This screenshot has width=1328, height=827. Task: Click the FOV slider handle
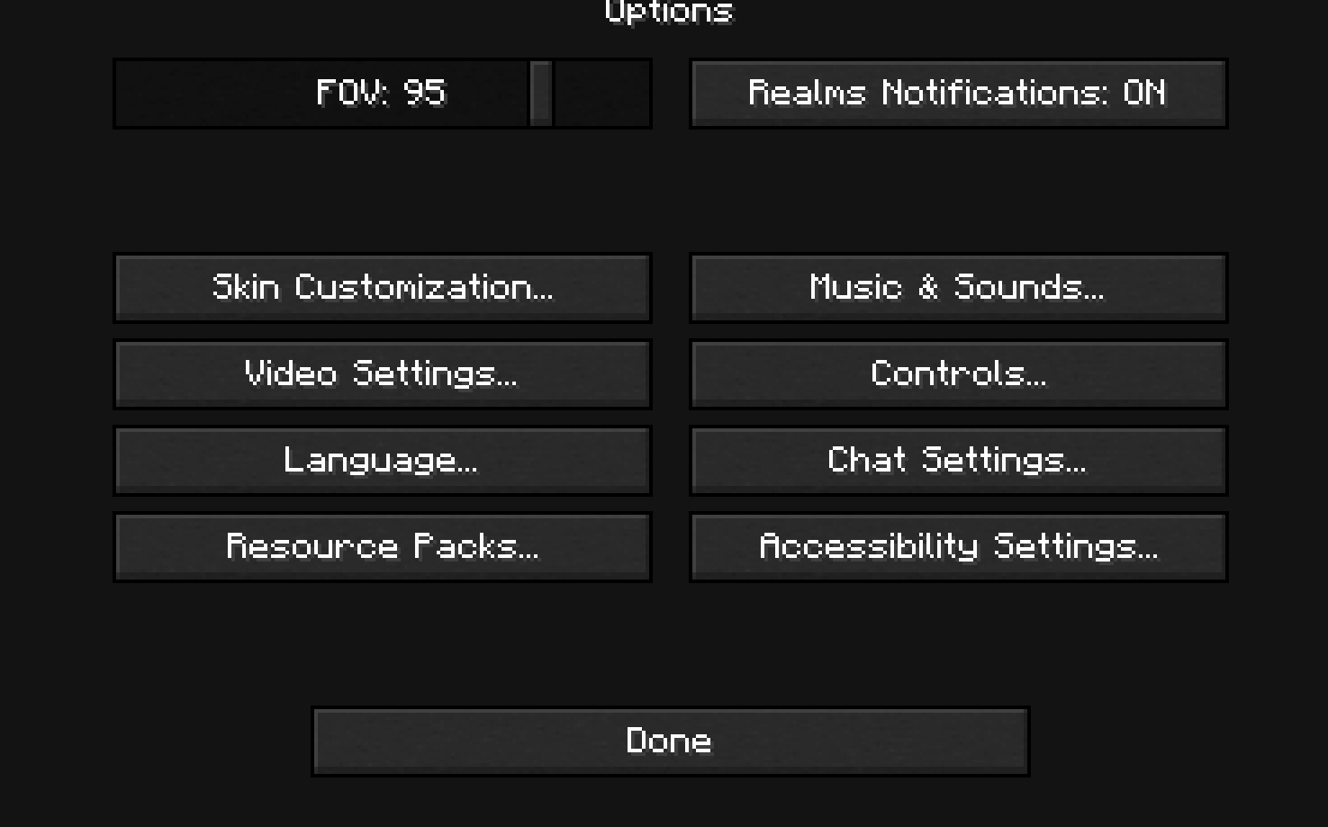(x=541, y=94)
